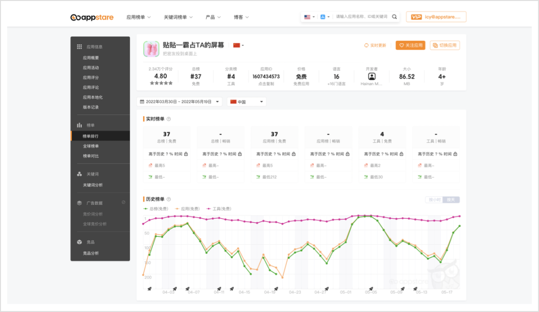Click the app search input field
Screen dimensions: 539x312
point(361,17)
